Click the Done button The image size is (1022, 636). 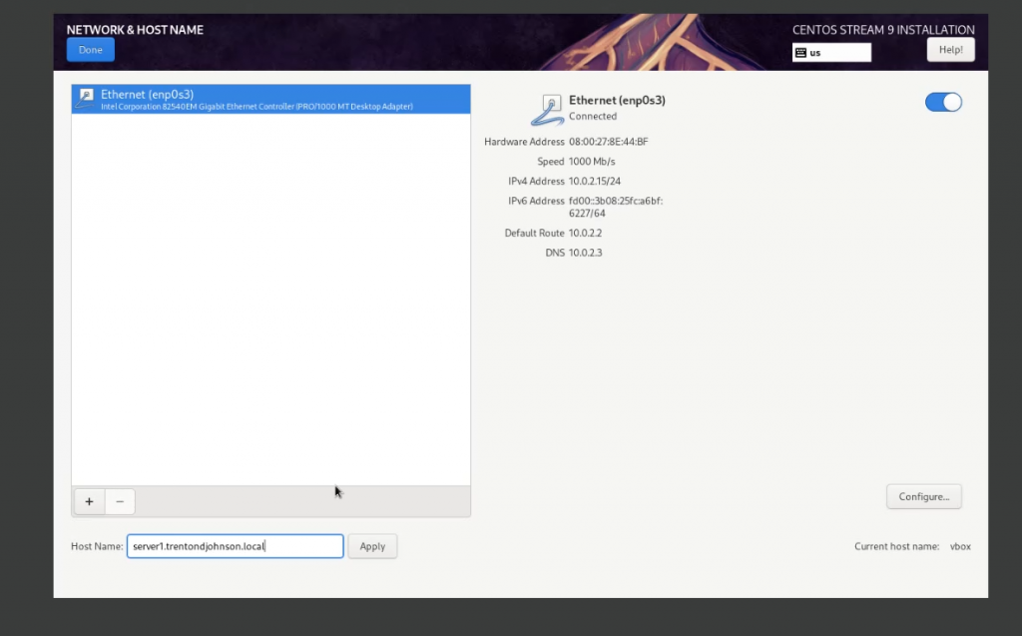[x=91, y=50]
